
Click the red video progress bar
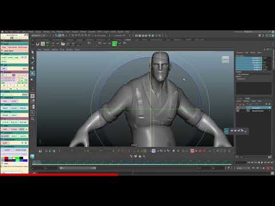pos(60,174)
